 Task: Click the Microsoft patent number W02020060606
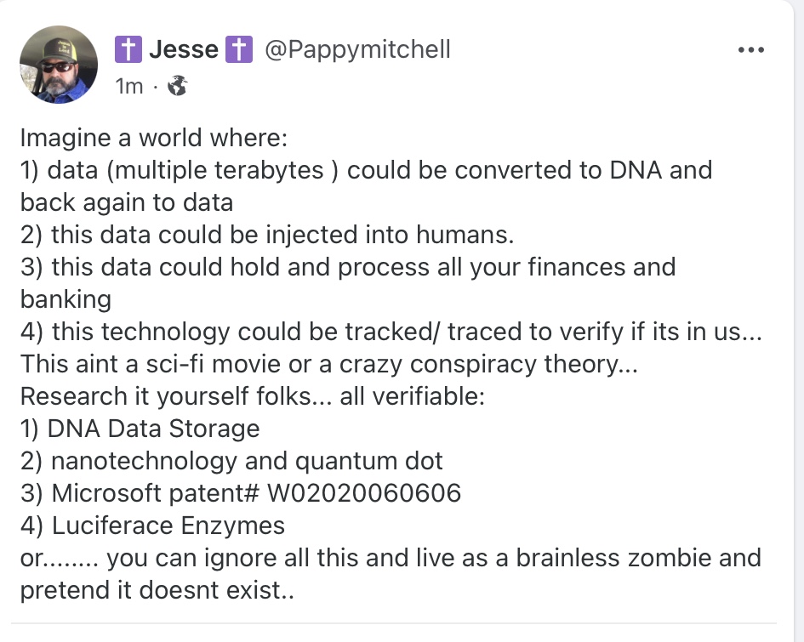(x=363, y=493)
